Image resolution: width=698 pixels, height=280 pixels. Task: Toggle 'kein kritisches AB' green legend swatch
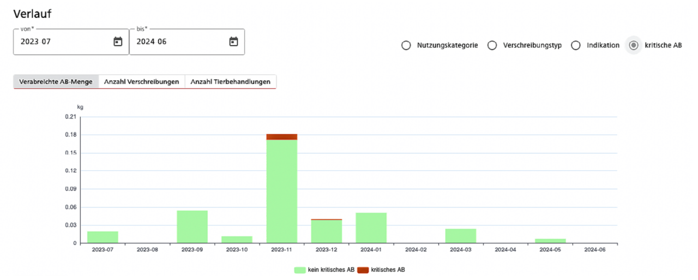click(299, 270)
